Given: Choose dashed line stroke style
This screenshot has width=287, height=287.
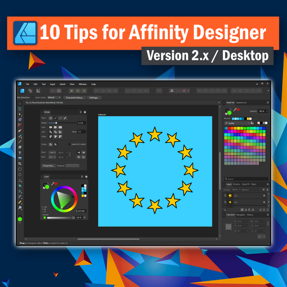Looking at the screenshot, I should (60, 118).
